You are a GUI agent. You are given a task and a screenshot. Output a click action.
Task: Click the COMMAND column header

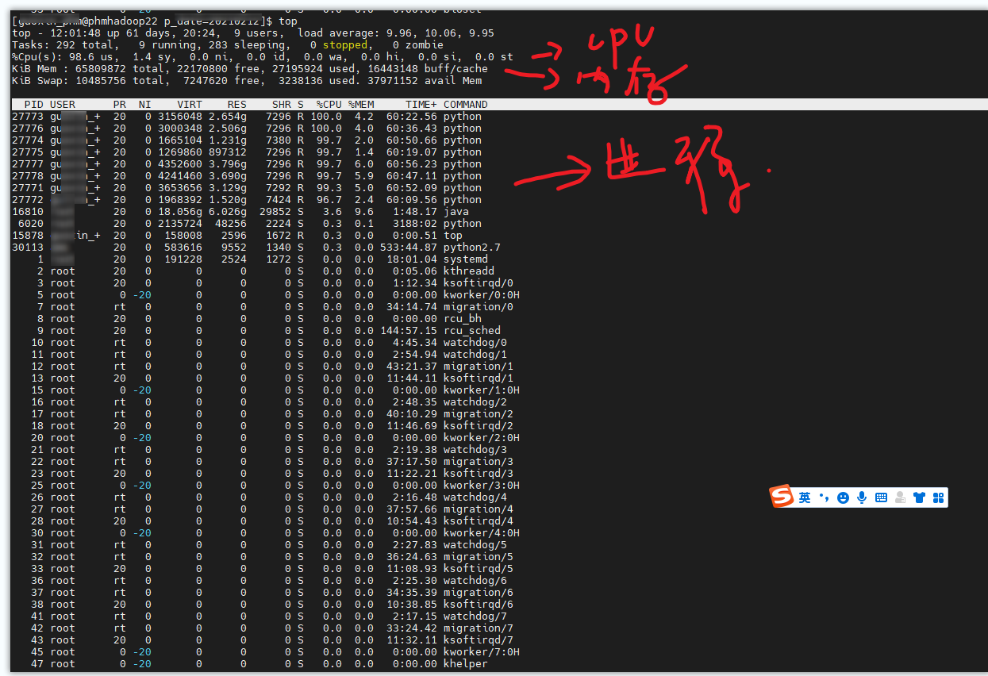click(x=466, y=105)
